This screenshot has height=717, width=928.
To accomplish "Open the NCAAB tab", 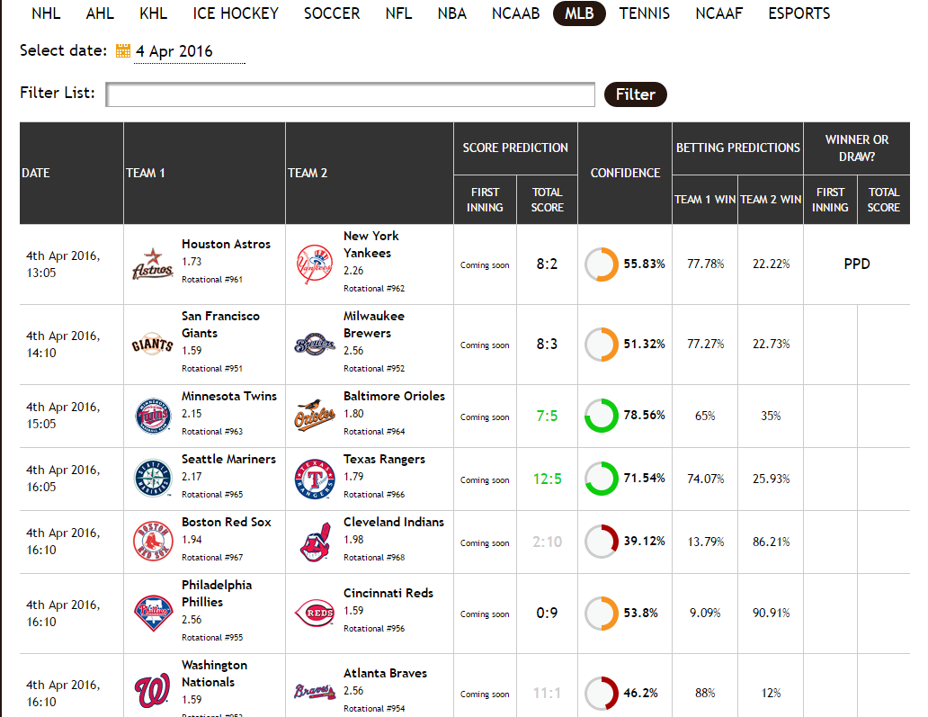I will (x=515, y=13).
